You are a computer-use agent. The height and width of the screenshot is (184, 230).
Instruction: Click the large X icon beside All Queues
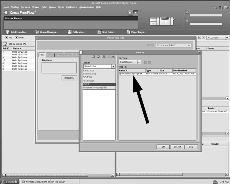click(199, 38)
